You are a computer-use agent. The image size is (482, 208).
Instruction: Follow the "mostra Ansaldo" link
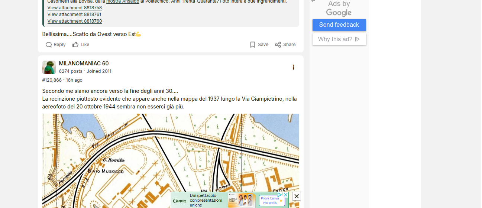pos(123,1)
